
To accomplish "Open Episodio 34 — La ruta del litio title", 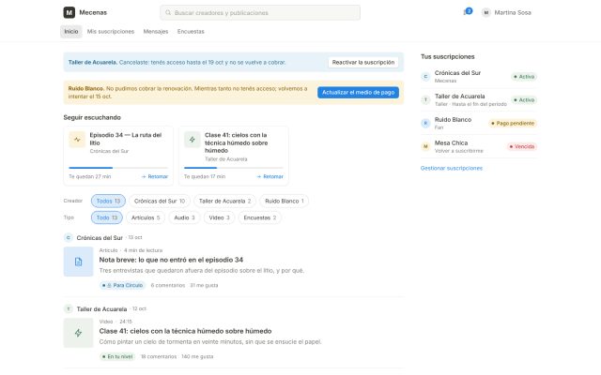I will [126, 139].
